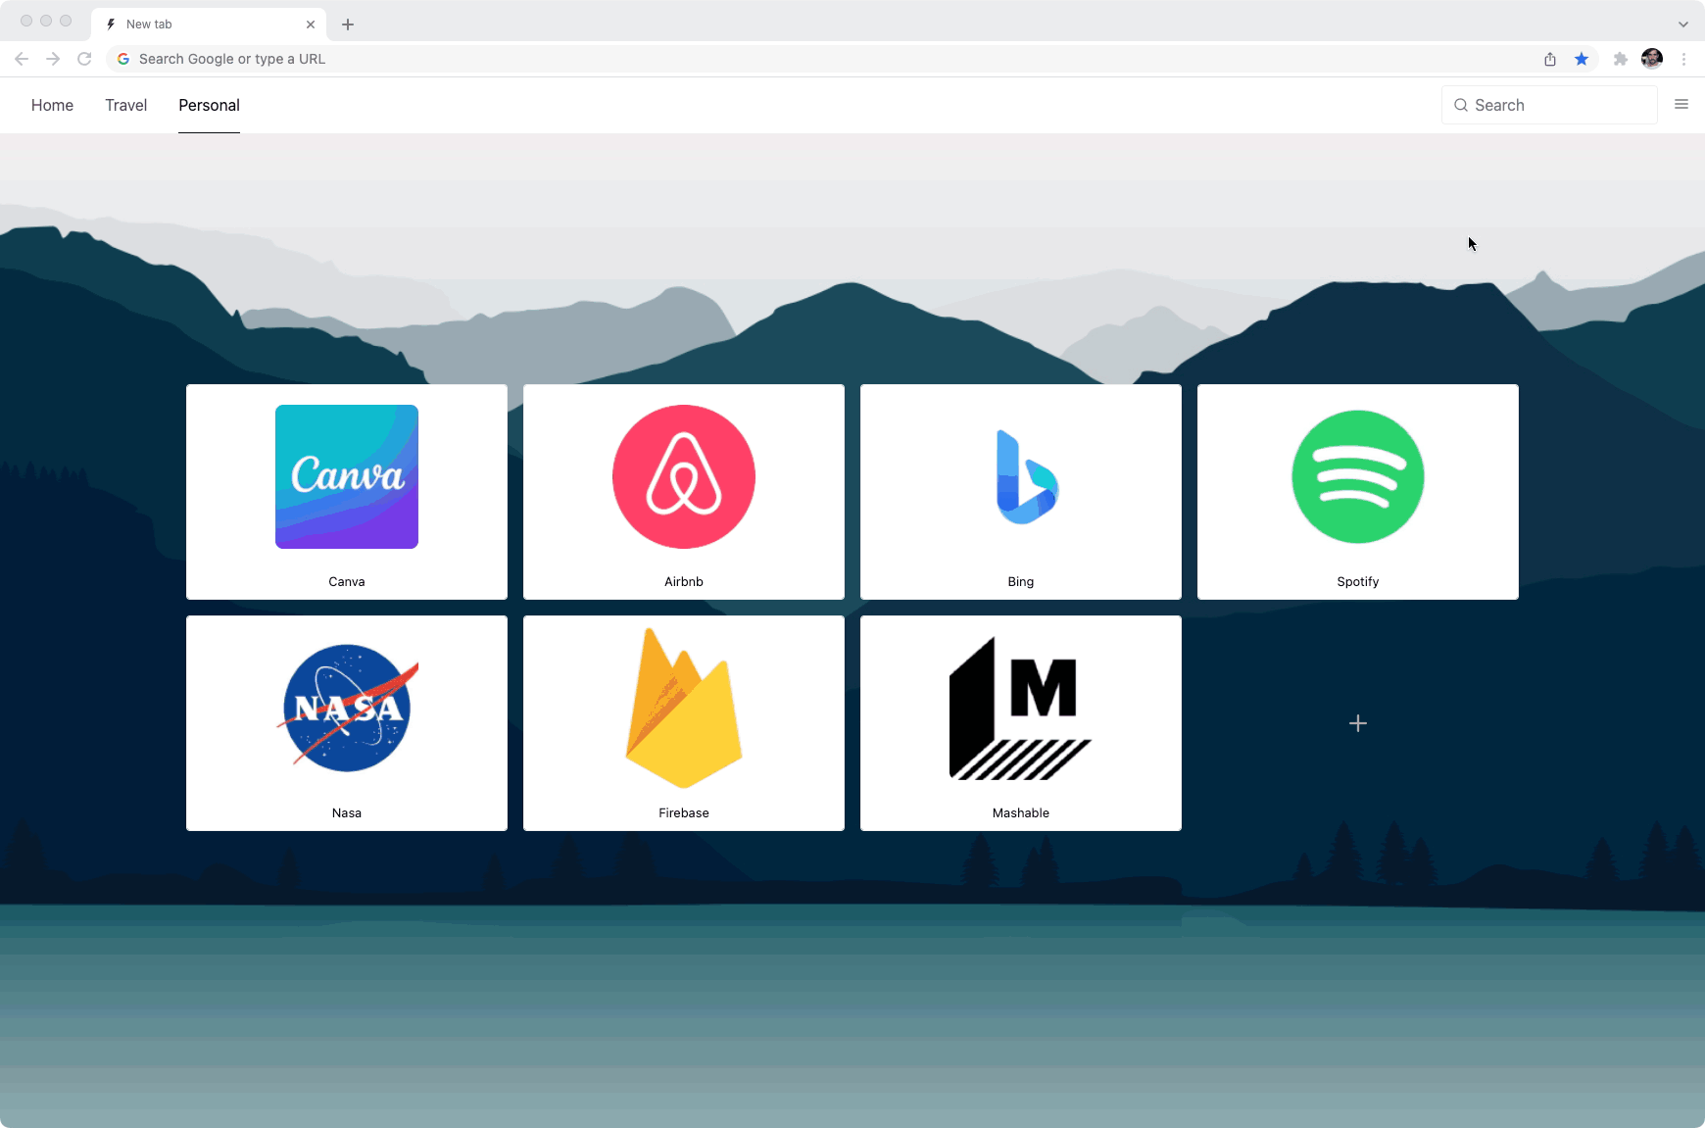Open the Mashable bookmark tile
The image size is (1705, 1128).
click(x=1021, y=723)
